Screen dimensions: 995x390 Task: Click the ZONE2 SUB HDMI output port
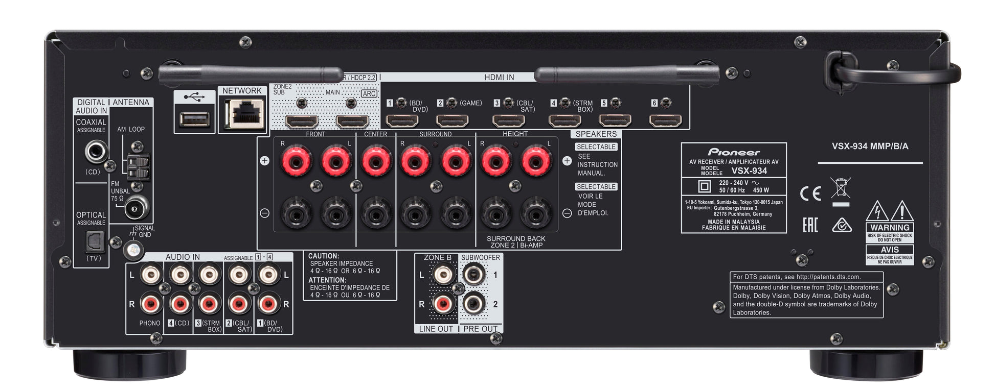(x=302, y=121)
